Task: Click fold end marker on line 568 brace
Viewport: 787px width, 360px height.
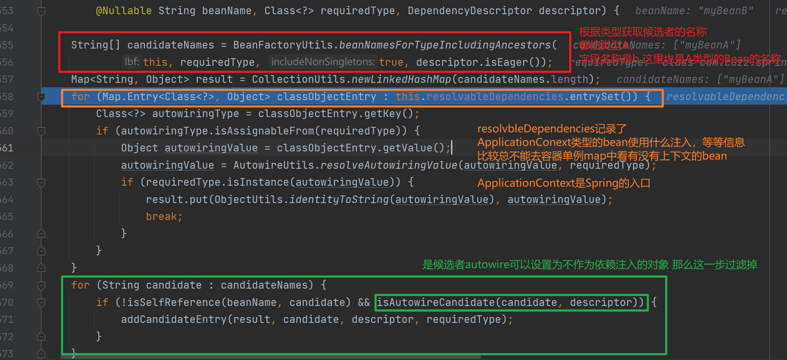Action: [x=41, y=268]
